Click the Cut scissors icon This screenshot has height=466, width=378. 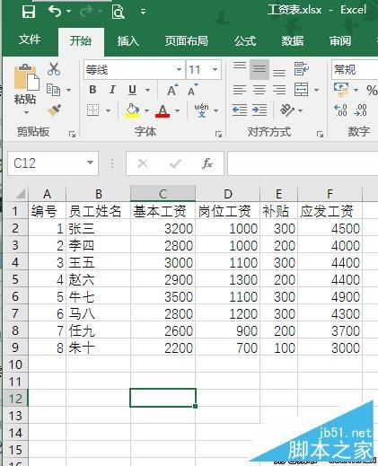(54, 69)
